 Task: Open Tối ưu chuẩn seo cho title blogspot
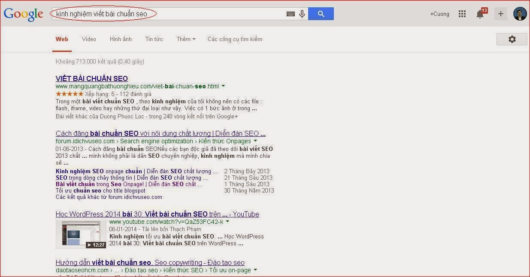point(100,190)
